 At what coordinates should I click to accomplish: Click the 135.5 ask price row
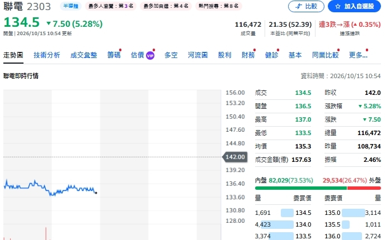(353, 224)
